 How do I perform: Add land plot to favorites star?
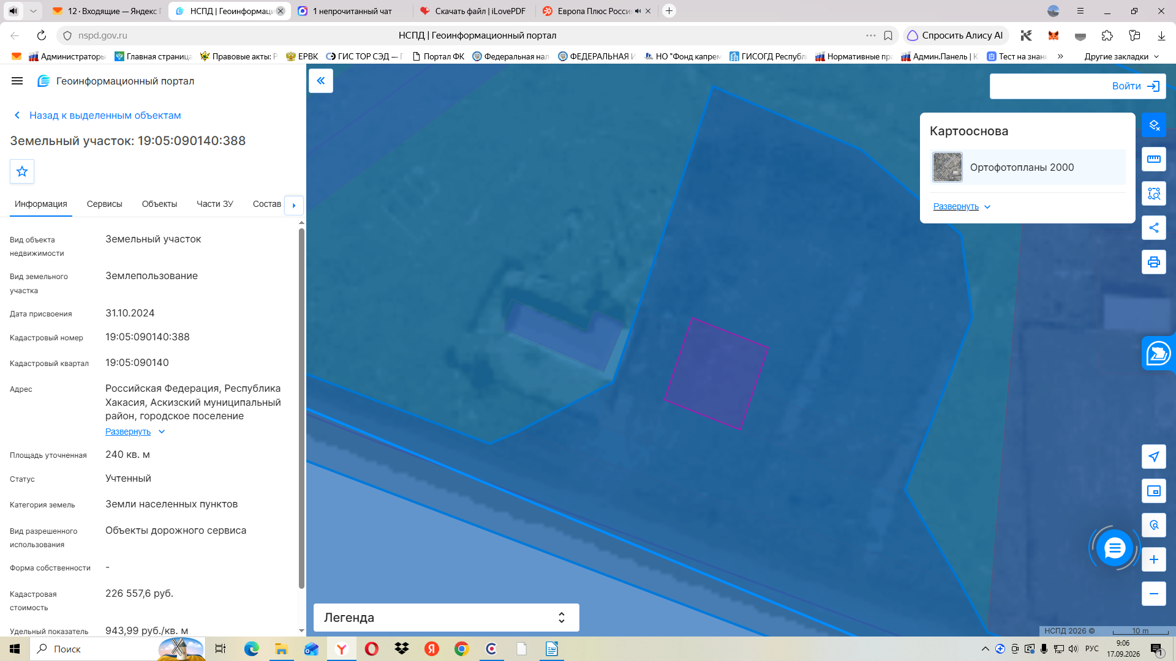click(22, 171)
